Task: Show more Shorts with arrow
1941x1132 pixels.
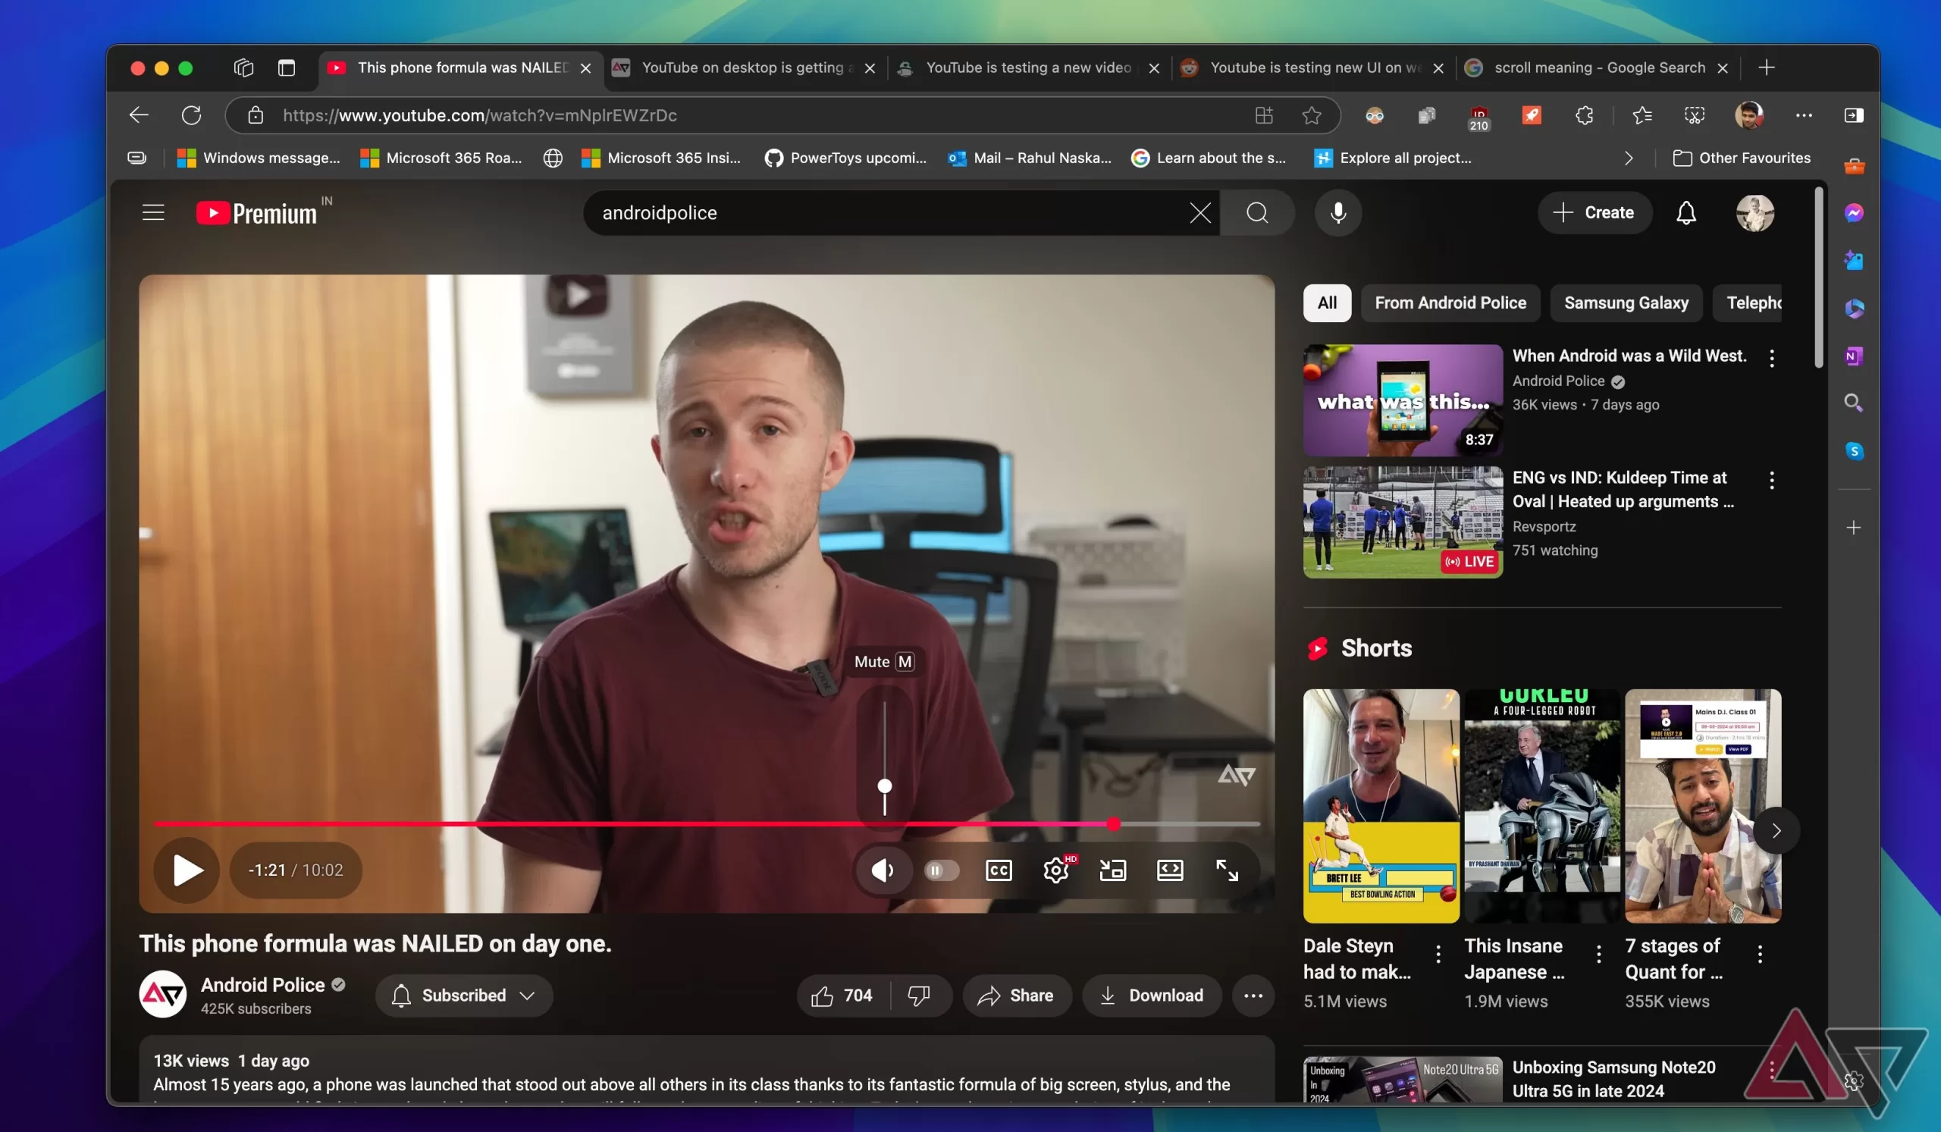Action: 1776,830
